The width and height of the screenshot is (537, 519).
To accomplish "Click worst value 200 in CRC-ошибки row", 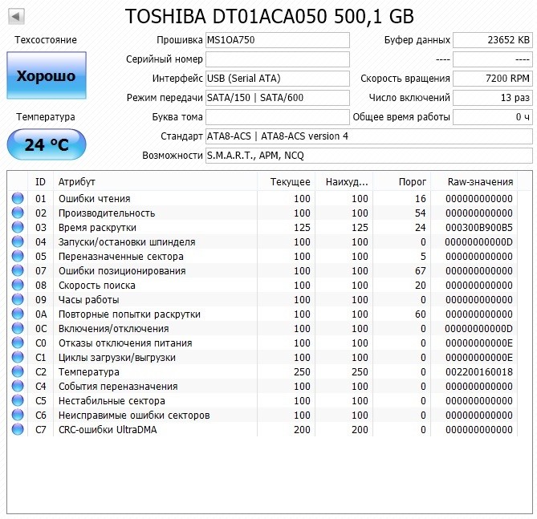I will (x=360, y=430).
